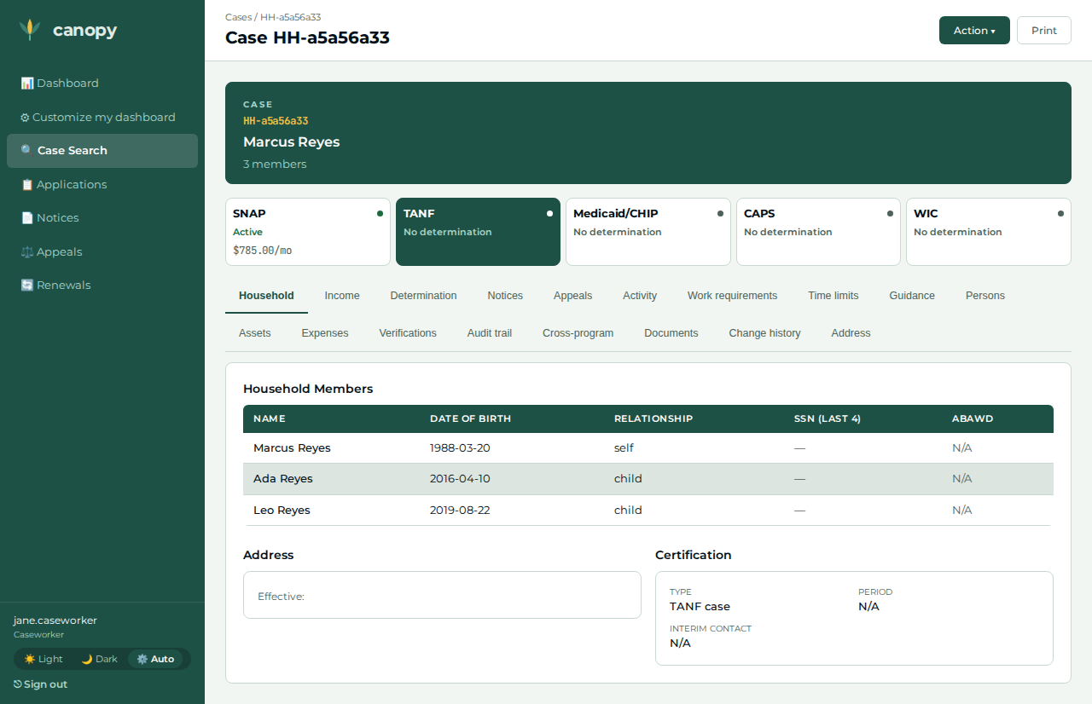The image size is (1092, 704).
Task: Go to Applications in sidebar
Action: point(102,185)
